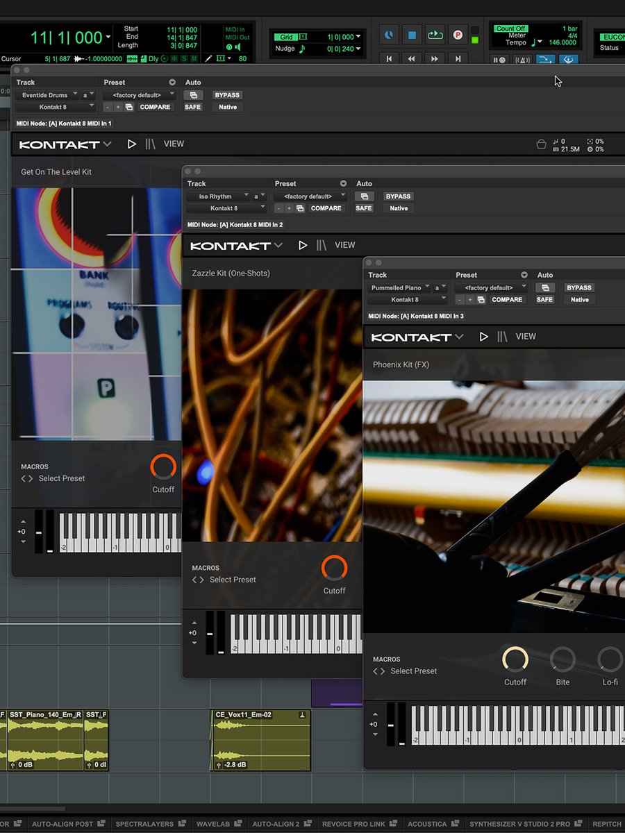Open SPECTRALAYERS in the bottom bar
The image size is (625, 833).
149,824
